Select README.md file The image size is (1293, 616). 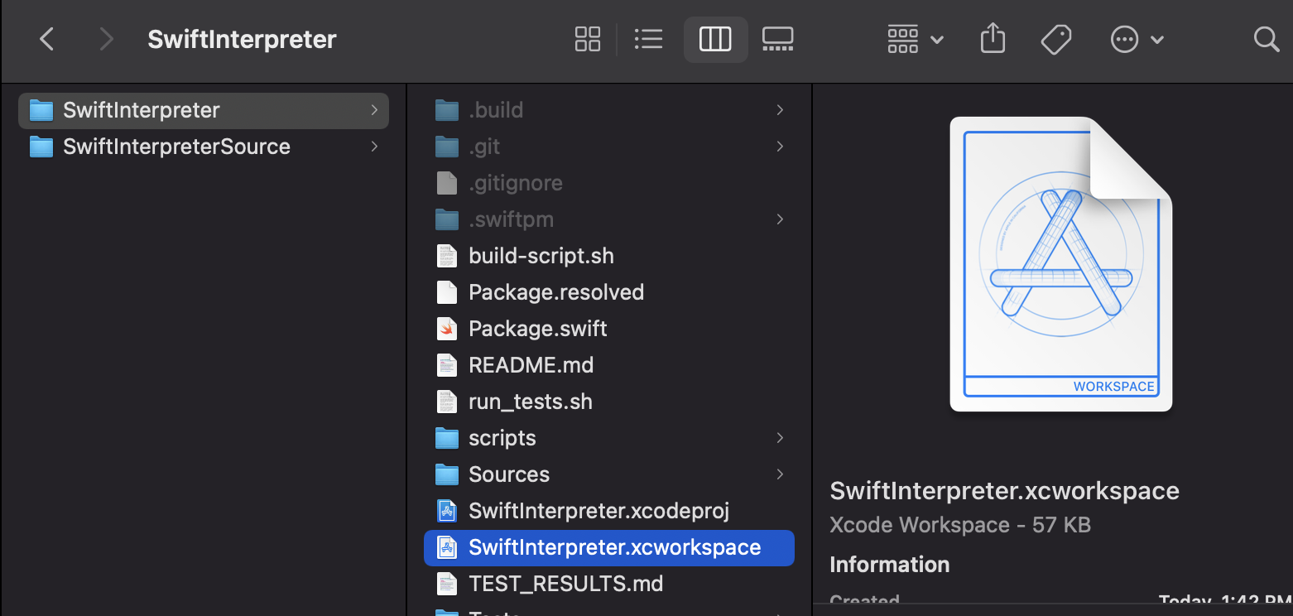point(609,365)
